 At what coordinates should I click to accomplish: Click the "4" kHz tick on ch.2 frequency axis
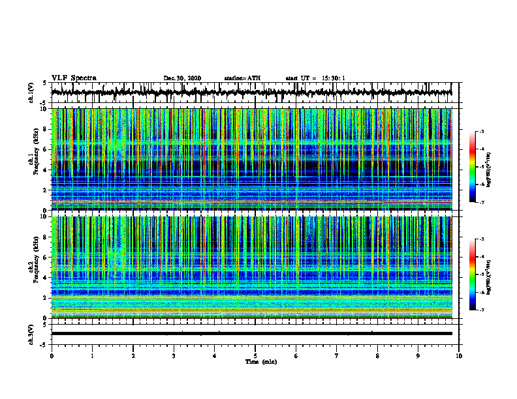coord(46,278)
